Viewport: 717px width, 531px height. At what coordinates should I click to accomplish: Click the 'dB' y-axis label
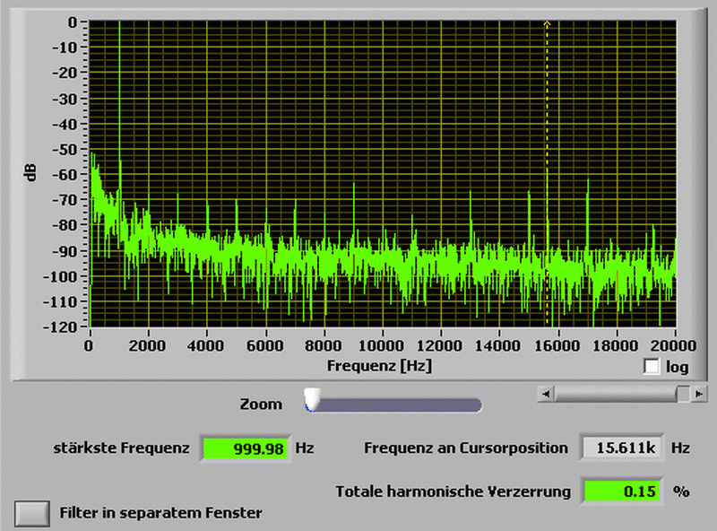30,172
